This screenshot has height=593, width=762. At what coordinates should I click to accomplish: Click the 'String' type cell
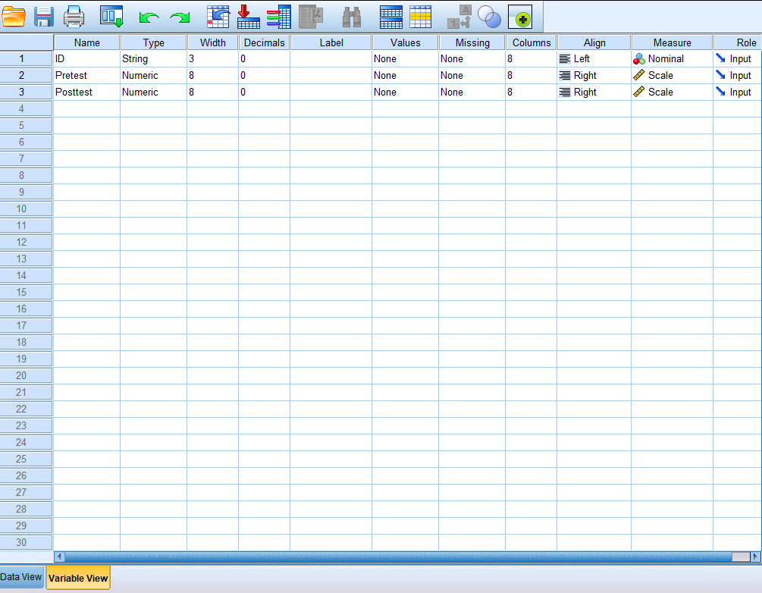pos(154,59)
